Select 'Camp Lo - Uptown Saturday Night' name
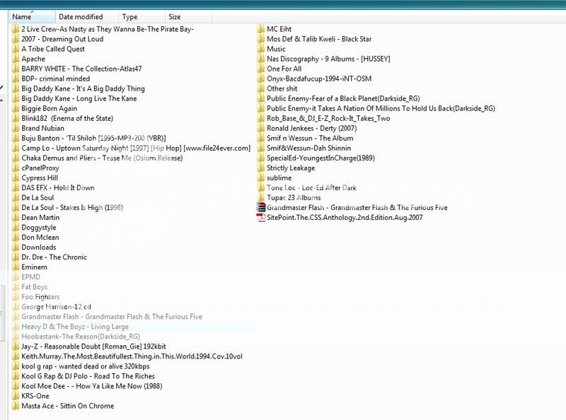Viewport: 566px width, 420px height. click(x=136, y=148)
